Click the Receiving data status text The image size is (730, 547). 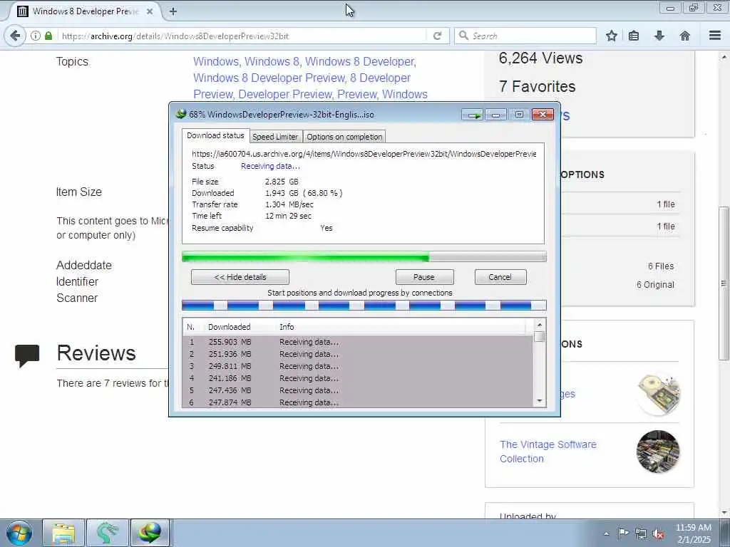pos(270,166)
